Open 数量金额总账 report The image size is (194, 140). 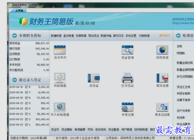(x=185, y=63)
